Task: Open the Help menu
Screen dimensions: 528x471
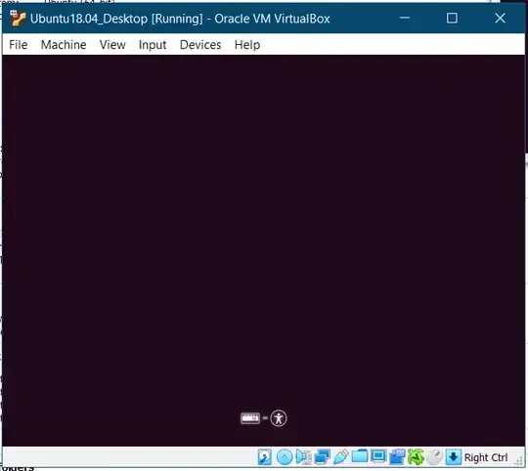Action: click(247, 45)
